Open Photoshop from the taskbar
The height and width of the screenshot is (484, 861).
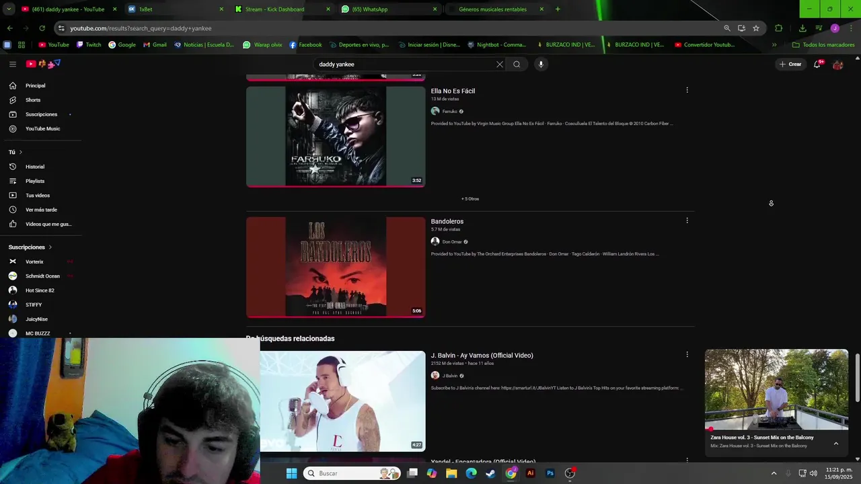550,473
